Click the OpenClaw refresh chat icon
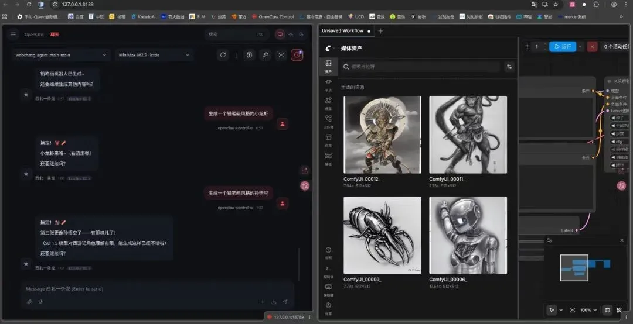 pos(223,55)
